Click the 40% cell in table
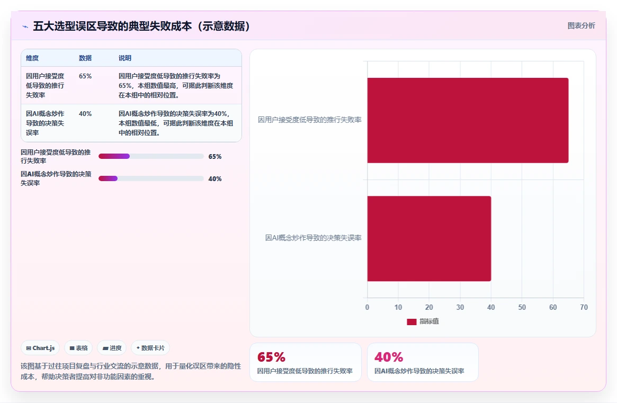Image resolution: width=617 pixels, height=403 pixels. click(x=85, y=114)
